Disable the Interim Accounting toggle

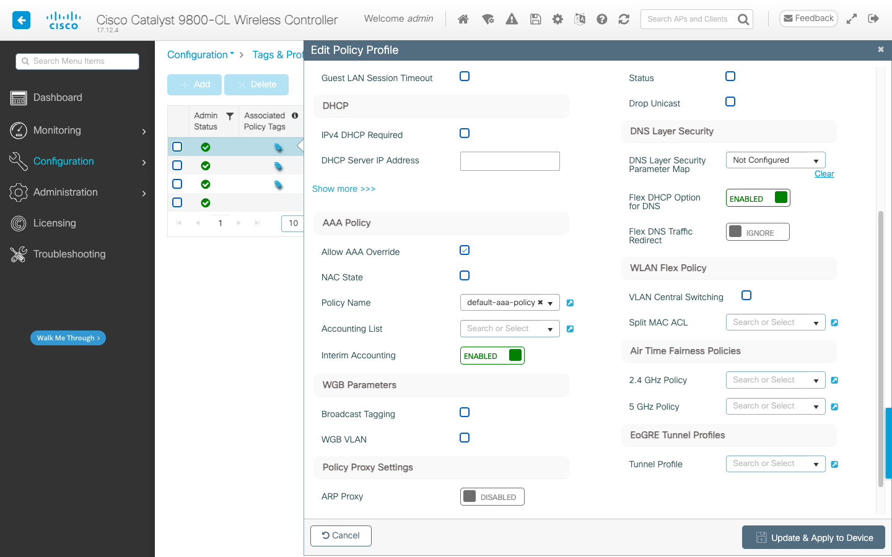(x=492, y=355)
